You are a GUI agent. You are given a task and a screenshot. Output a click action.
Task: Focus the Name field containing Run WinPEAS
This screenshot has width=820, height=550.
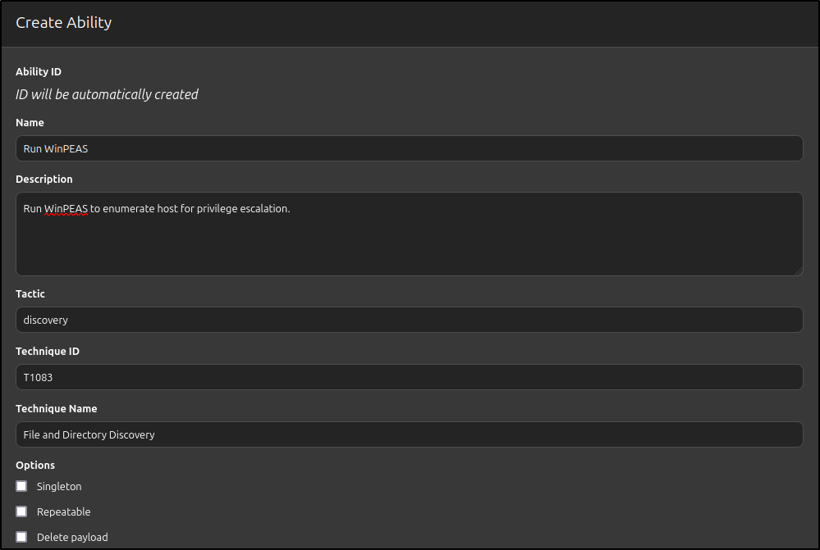point(410,149)
